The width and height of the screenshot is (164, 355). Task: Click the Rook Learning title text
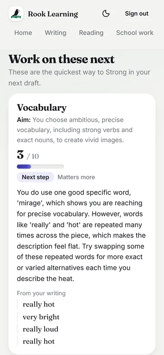click(53, 14)
